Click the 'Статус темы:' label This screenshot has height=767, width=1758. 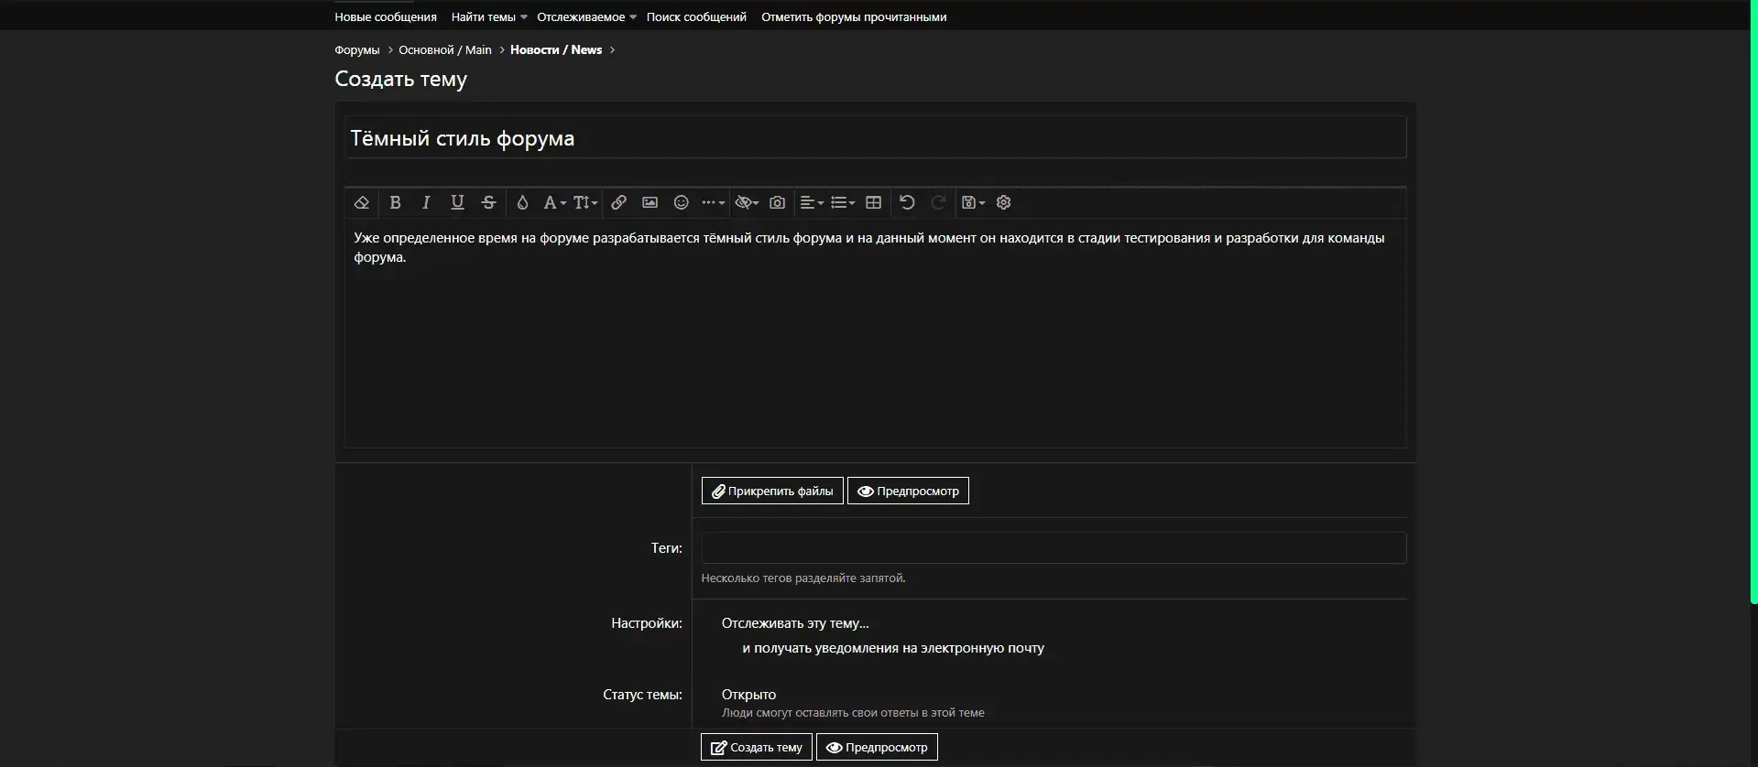point(642,695)
